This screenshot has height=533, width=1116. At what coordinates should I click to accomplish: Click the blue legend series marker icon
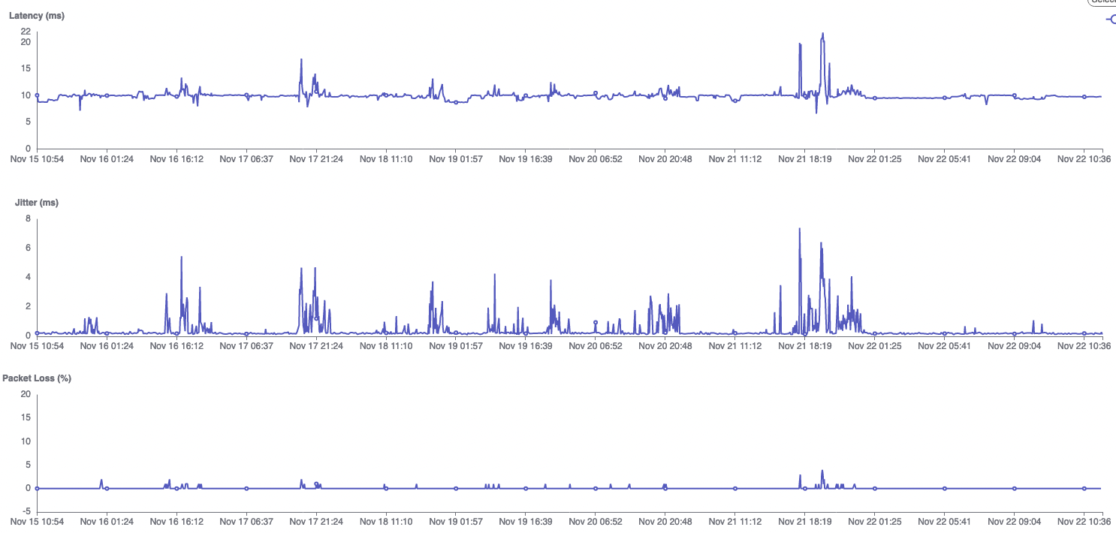pos(1111,20)
